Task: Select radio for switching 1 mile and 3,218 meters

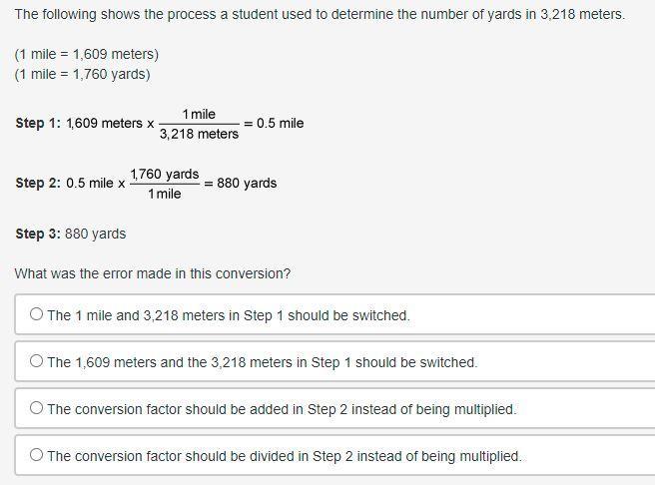Action: click(36, 314)
